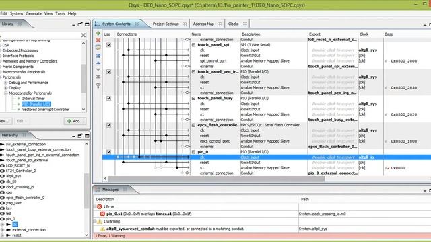Click the Hierarchy scrollbar down arrow
Image resolution: width=431 pixels, height=242 pixels.
tap(87, 235)
